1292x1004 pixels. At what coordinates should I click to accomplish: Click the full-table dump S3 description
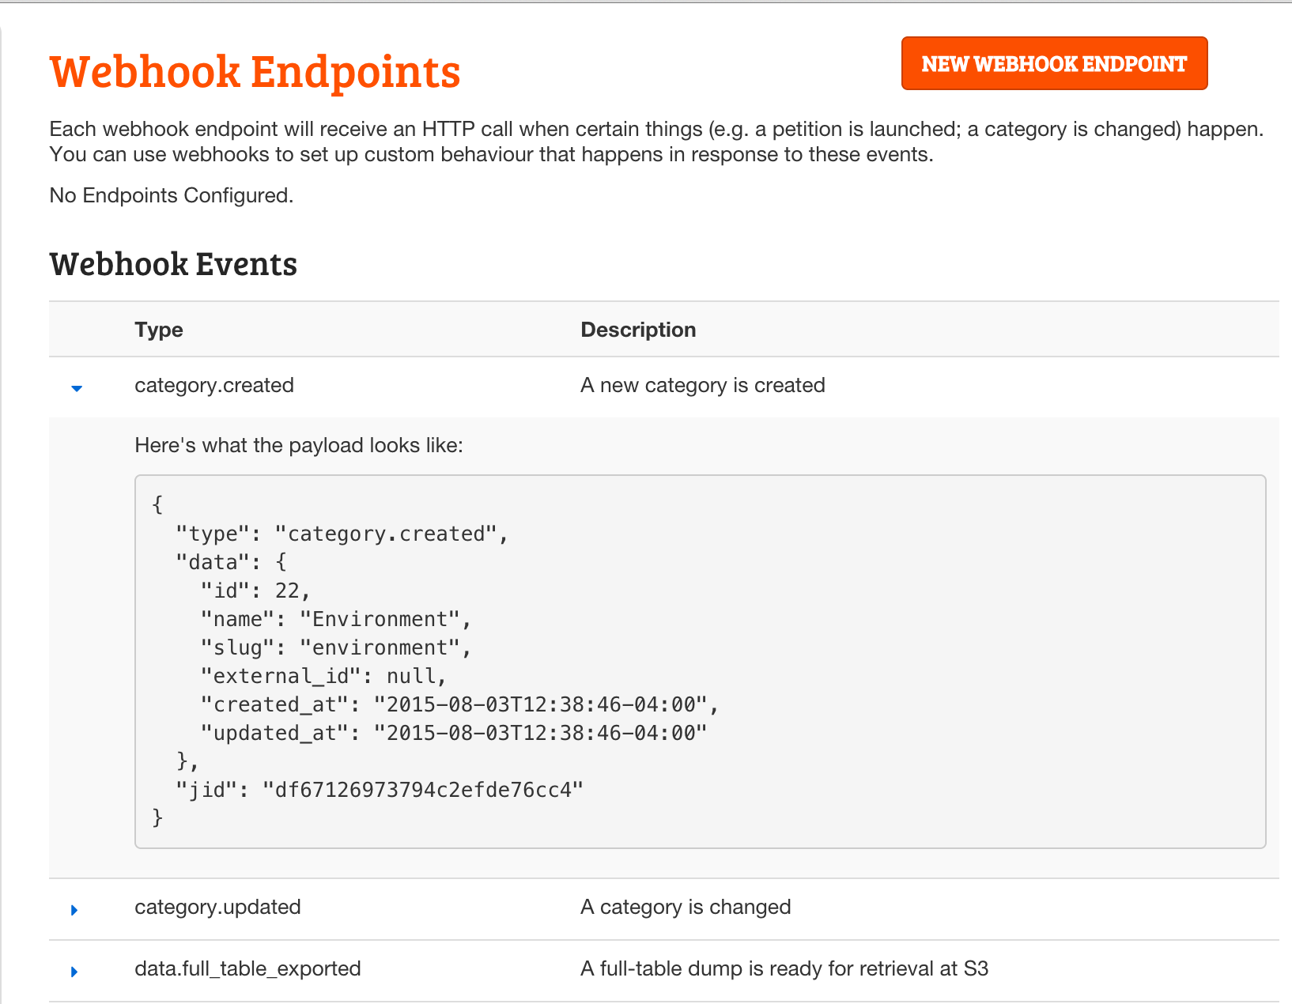[x=784, y=968]
